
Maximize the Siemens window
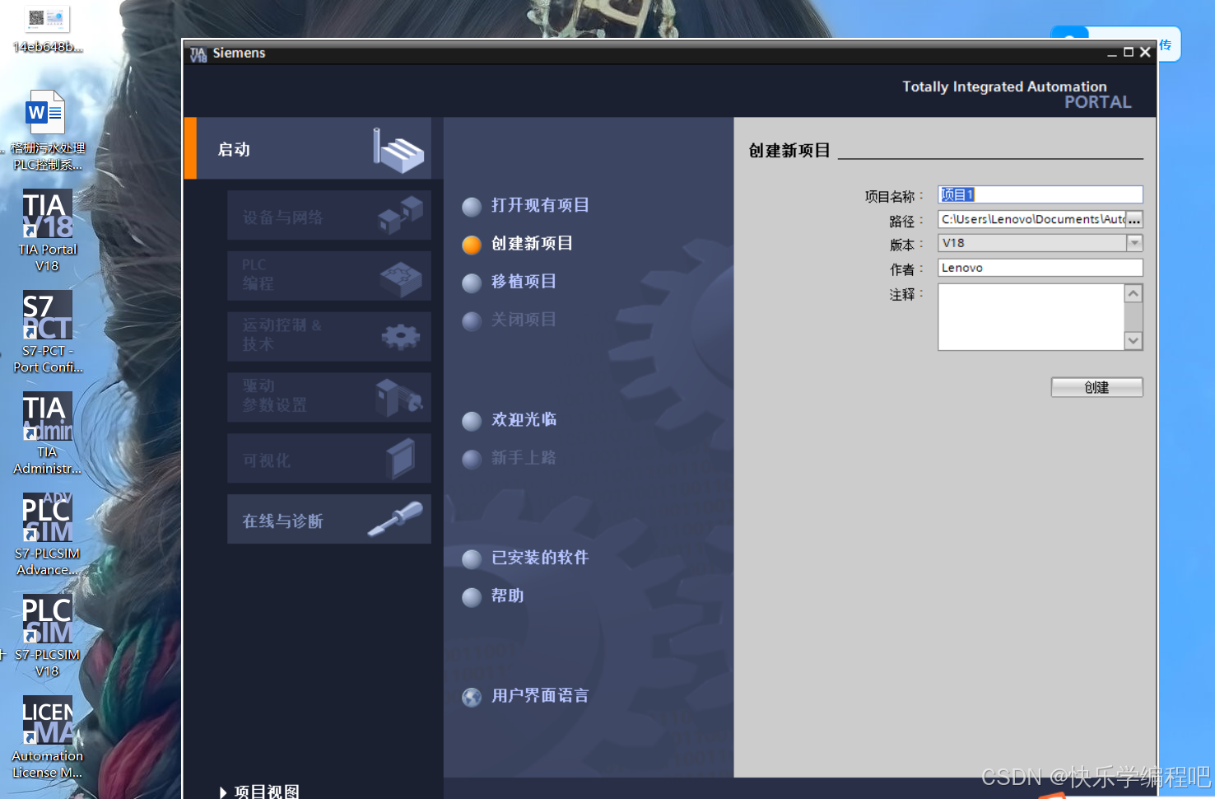1129,52
